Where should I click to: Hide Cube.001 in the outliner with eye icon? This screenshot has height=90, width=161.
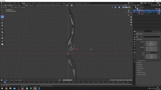(158, 14)
